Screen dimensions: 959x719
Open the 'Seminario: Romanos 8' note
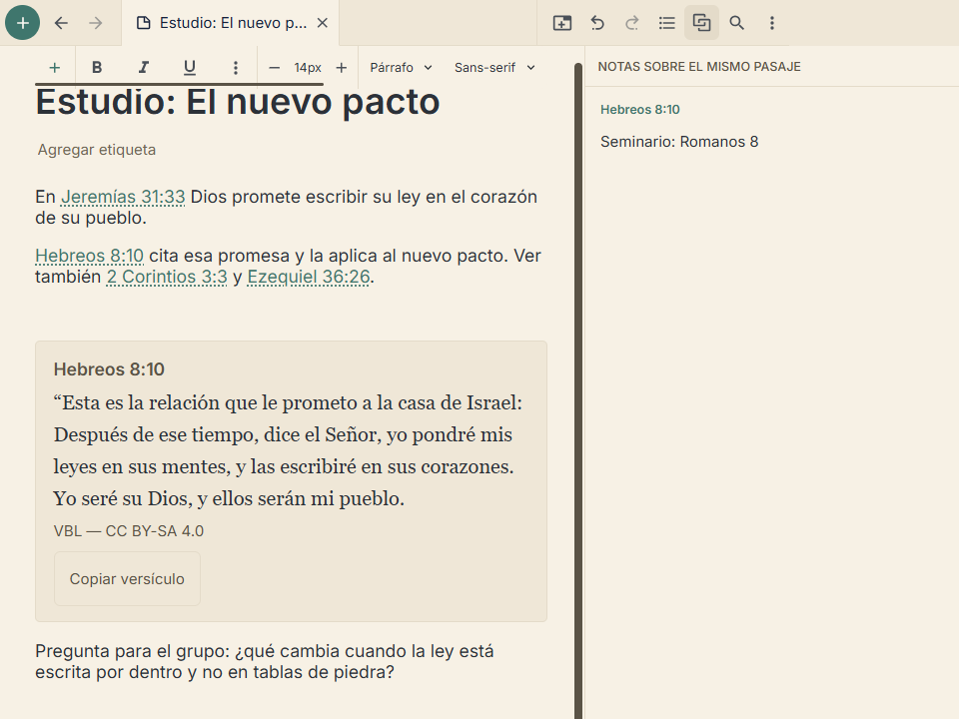[679, 142]
